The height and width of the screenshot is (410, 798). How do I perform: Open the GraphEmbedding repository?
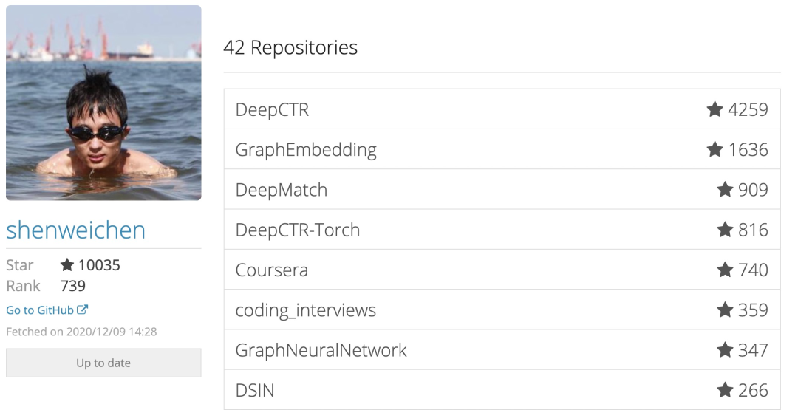[x=305, y=150]
